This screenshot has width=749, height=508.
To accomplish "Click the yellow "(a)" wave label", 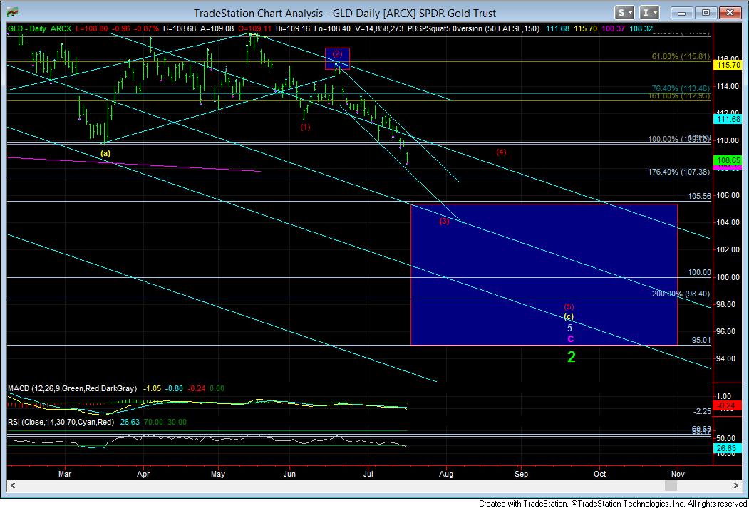I will [105, 153].
